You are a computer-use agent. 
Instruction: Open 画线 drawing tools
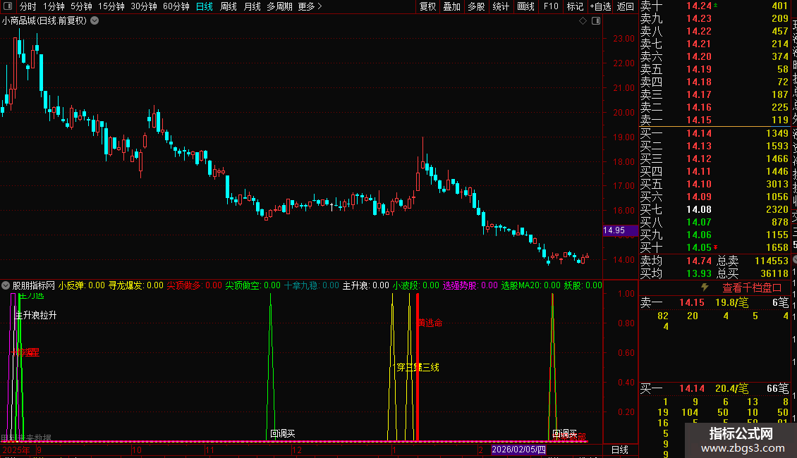pyautogui.click(x=525, y=6)
